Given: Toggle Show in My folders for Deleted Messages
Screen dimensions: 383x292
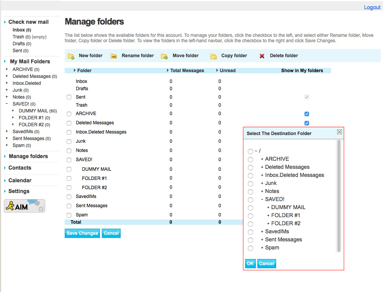Looking at the screenshot, I should [306, 123].
